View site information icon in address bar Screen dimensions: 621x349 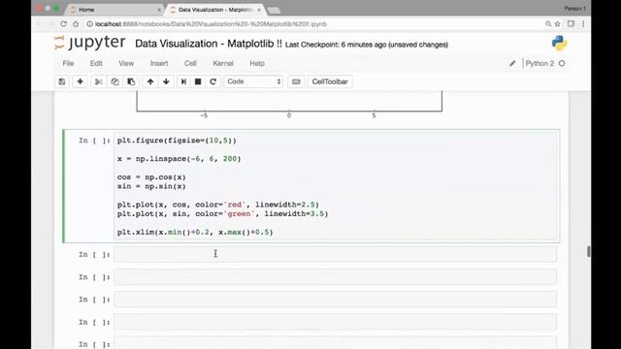click(x=90, y=24)
